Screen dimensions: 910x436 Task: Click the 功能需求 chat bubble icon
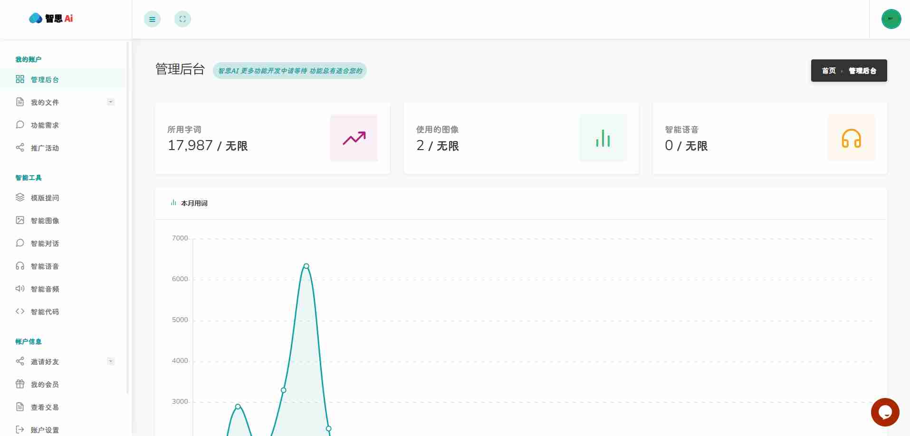pos(20,125)
